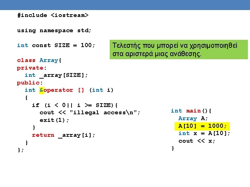The image size is (250, 187).
Task: Click the green Greek text callout box
Action: pyautogui.click(x=179, y=50)
